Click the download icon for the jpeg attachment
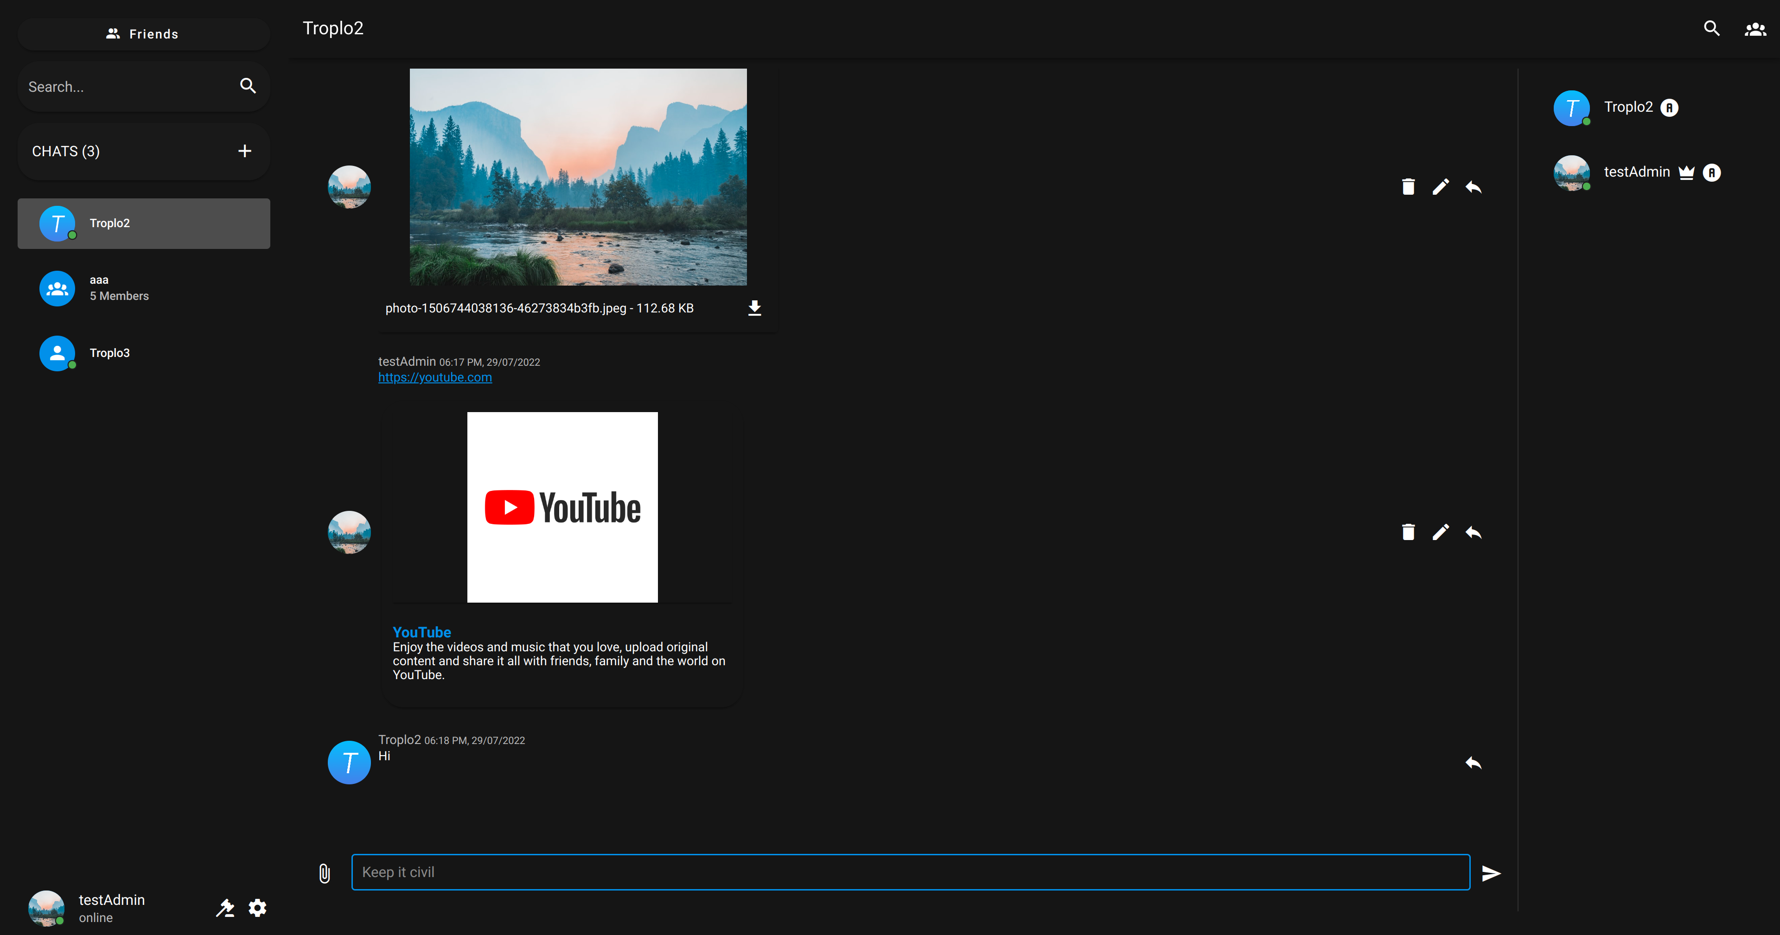1780x935 pixels. click(x=754, y=308)
